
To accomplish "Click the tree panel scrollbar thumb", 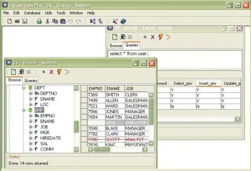I will (76, 127).
